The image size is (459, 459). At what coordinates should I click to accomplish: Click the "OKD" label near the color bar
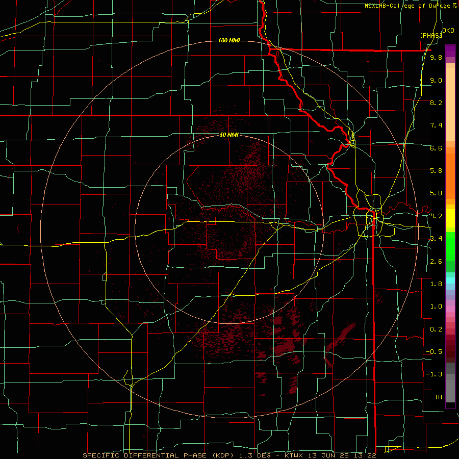(x=448, y=31)
